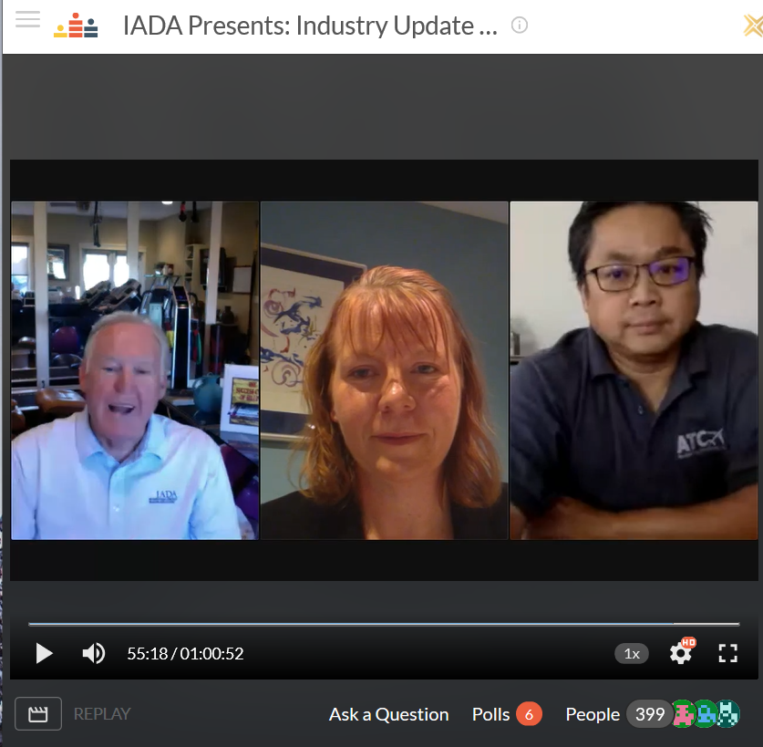Enter fullscreen mode
Screen dimensions: 763x747
point(727,653)
